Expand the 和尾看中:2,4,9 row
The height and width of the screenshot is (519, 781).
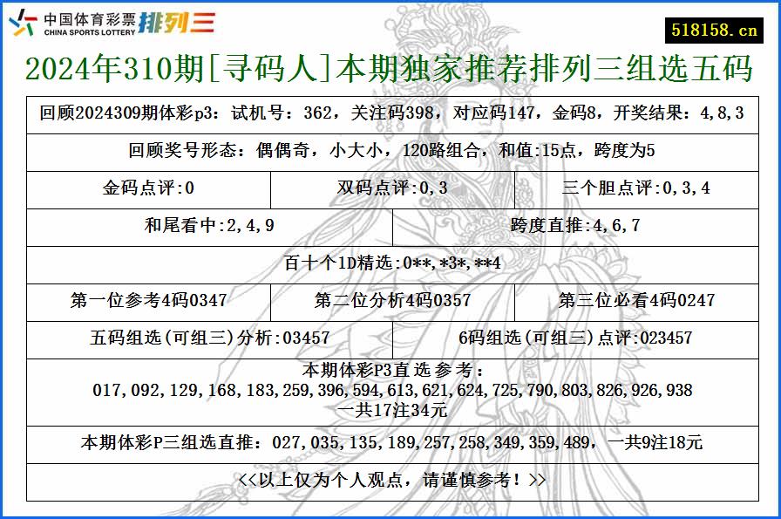208,222
